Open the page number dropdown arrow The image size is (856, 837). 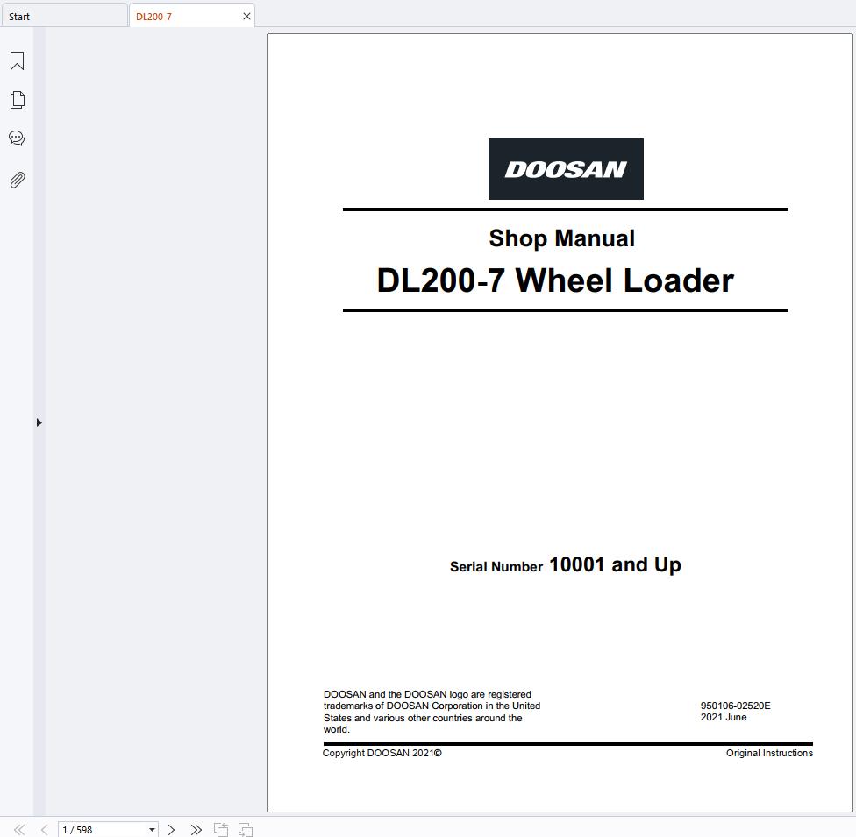[152, 829]
